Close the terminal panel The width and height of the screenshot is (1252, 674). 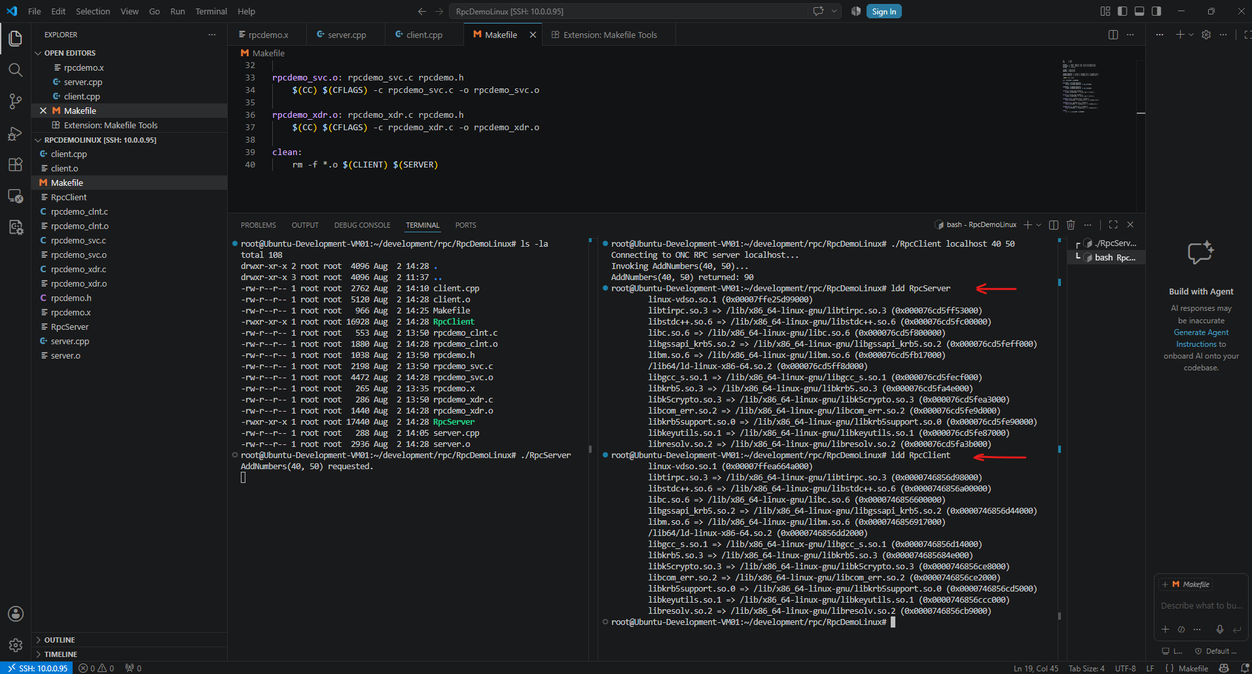click(x=1130, y=224)
